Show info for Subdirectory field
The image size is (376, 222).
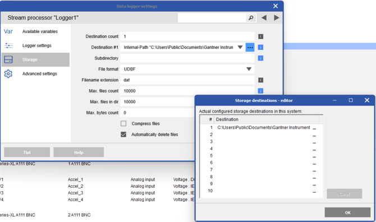pos(260,58)
